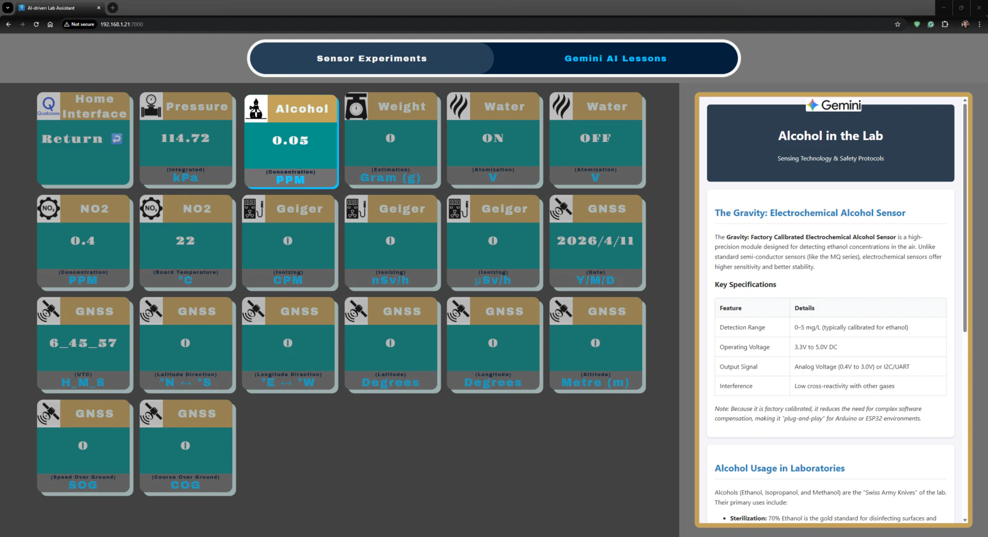
Task: Click the GNSS UTC time value 6_45_57
Action: 83,343
